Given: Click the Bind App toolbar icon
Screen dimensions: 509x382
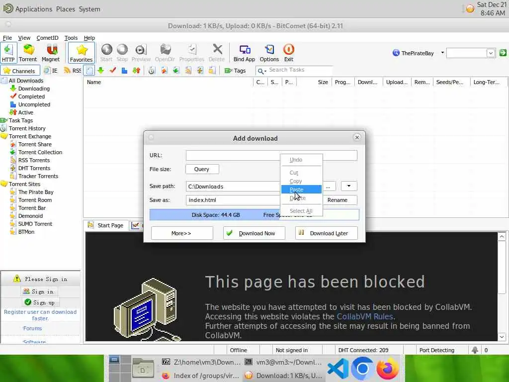Looking at the screenshot, I should (x=244, y=53).
